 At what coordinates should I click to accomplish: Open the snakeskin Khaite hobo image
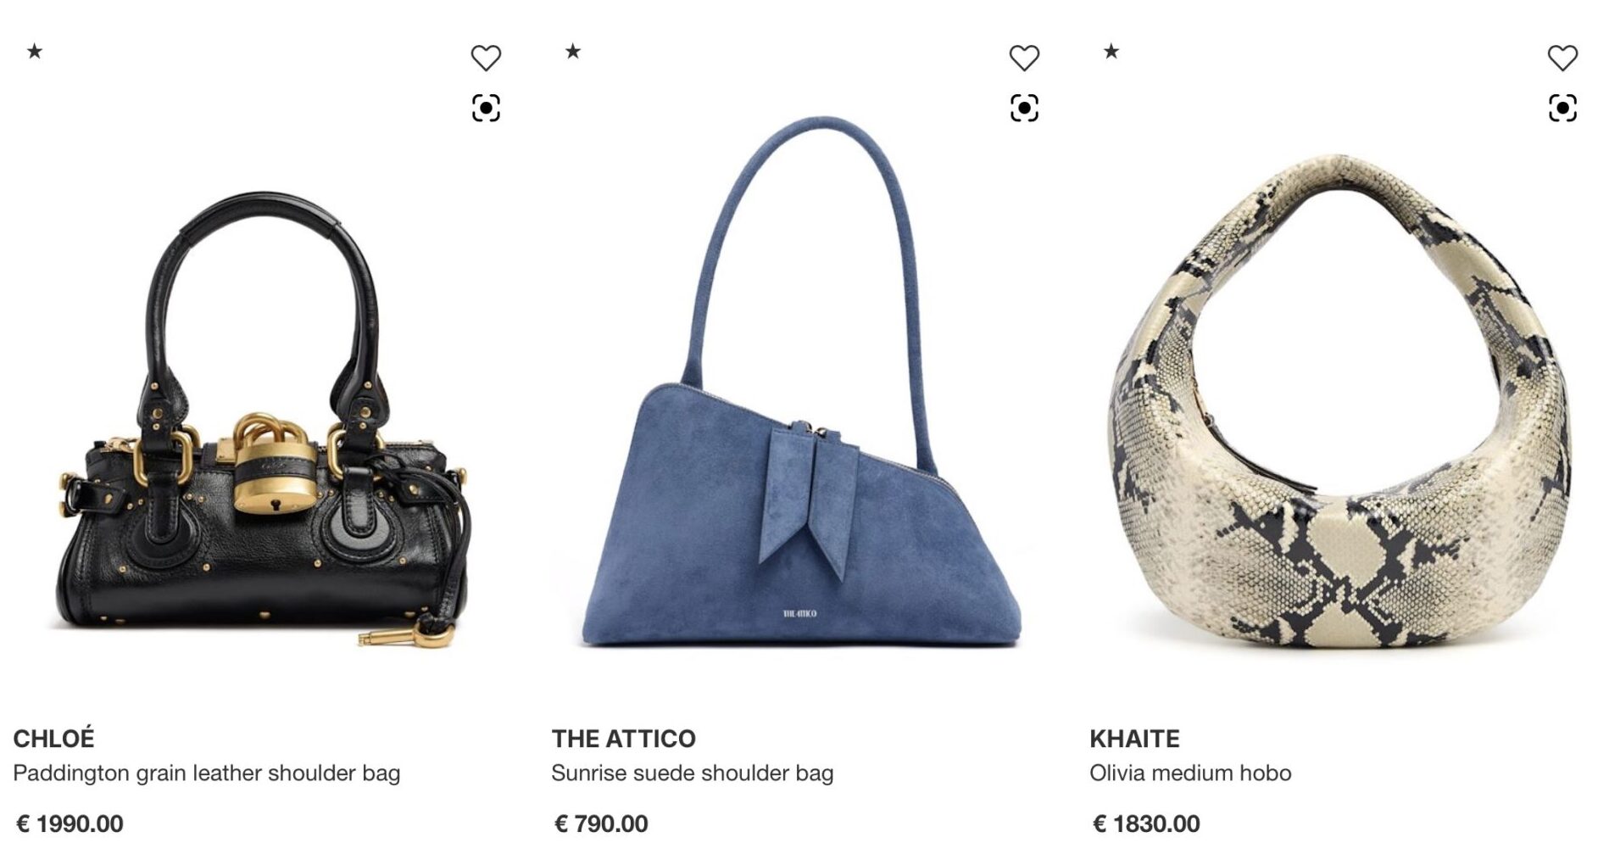pos(1339,401)
